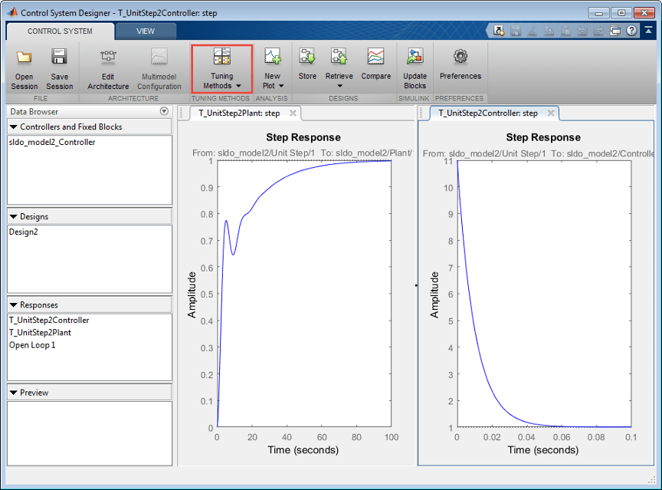Click the paste icon in quick access
This screenshot has height=490, width=662.
point(565,31)
